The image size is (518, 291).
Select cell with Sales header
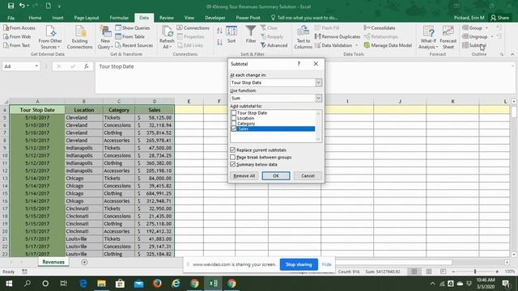[x=155, y=110]
